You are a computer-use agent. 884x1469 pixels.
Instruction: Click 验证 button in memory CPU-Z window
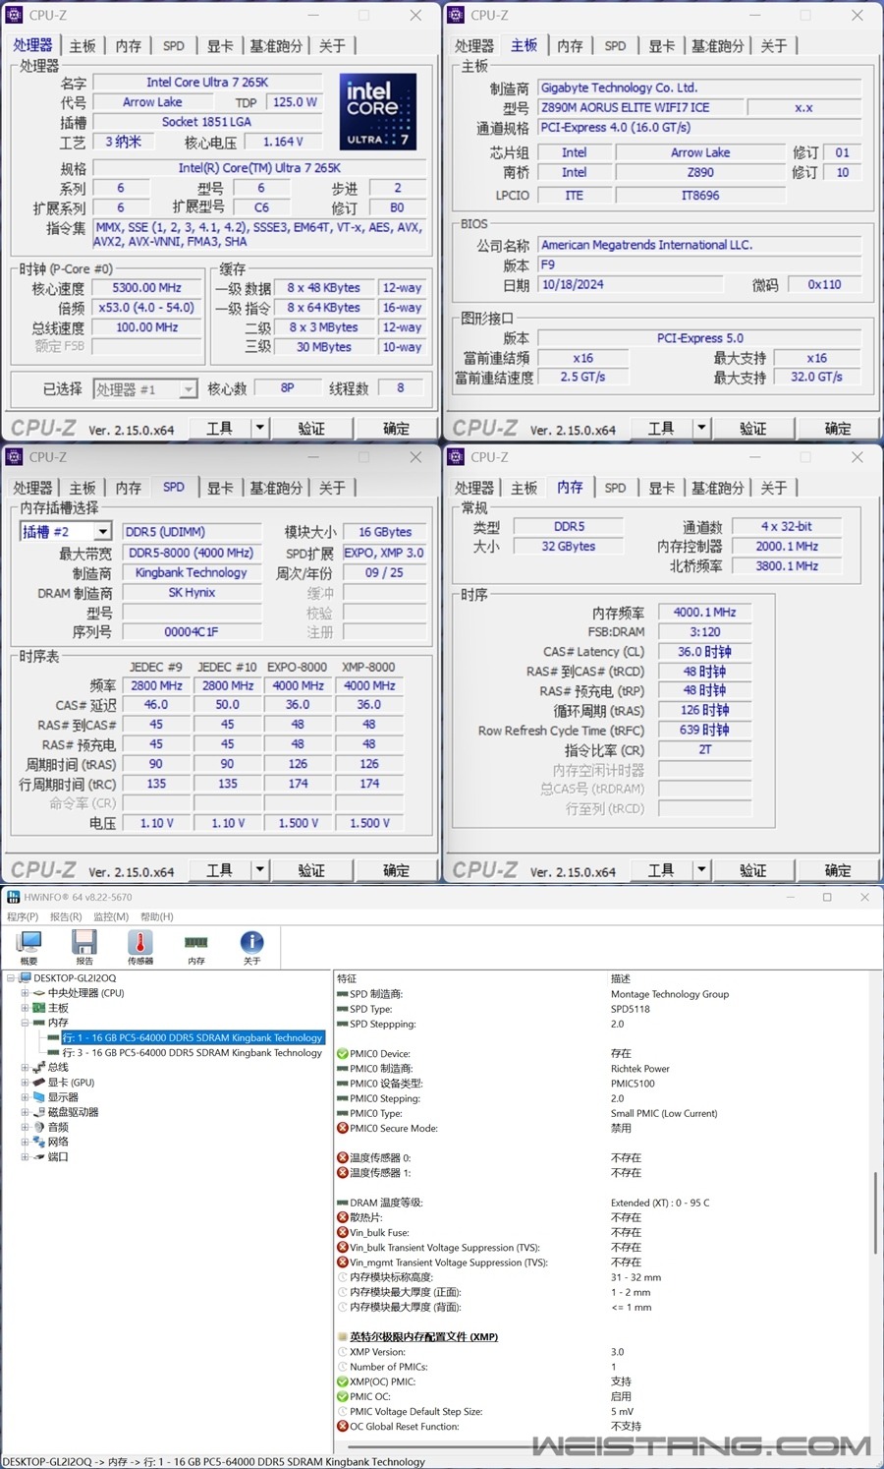753,869
